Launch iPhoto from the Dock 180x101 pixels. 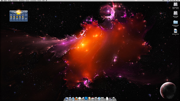[x=96, y=98]
